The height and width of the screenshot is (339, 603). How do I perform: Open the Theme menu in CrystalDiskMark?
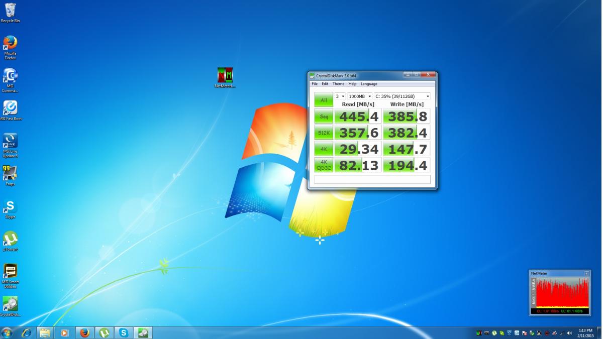tap(338, 84)
